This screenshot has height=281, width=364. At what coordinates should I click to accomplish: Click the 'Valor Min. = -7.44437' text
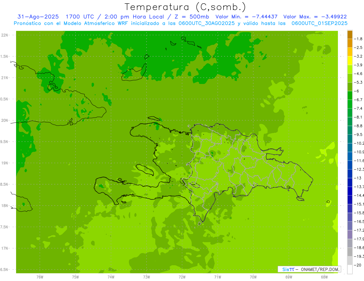246,17
